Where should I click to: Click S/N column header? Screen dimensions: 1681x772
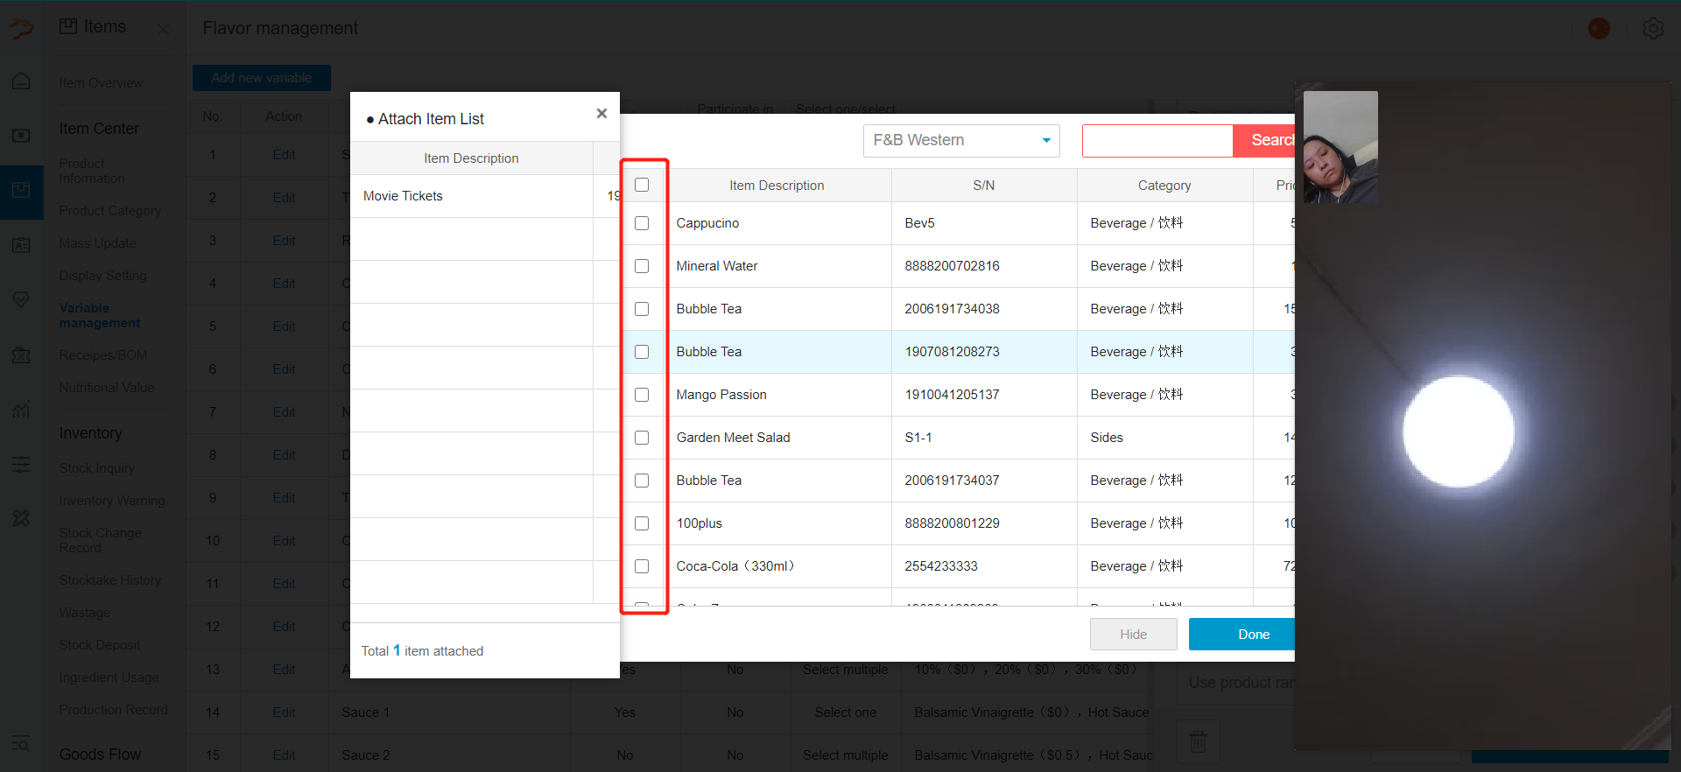tap(984, 186)
